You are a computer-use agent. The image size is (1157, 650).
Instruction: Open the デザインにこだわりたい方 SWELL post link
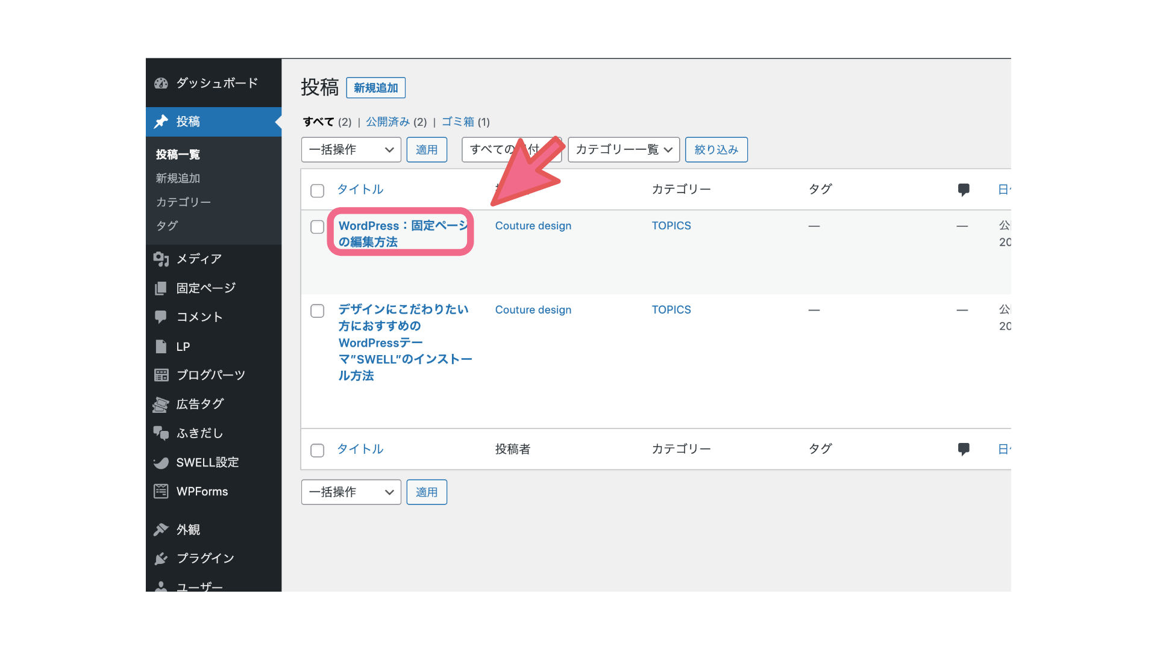click(x=405, y=342)
